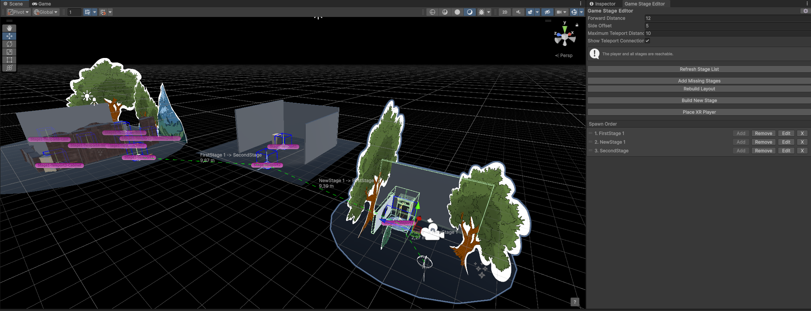Image resolution: width=811 pixels, height=311 pixels.
Task: Click the Side Offset input field
Action: 728,26
